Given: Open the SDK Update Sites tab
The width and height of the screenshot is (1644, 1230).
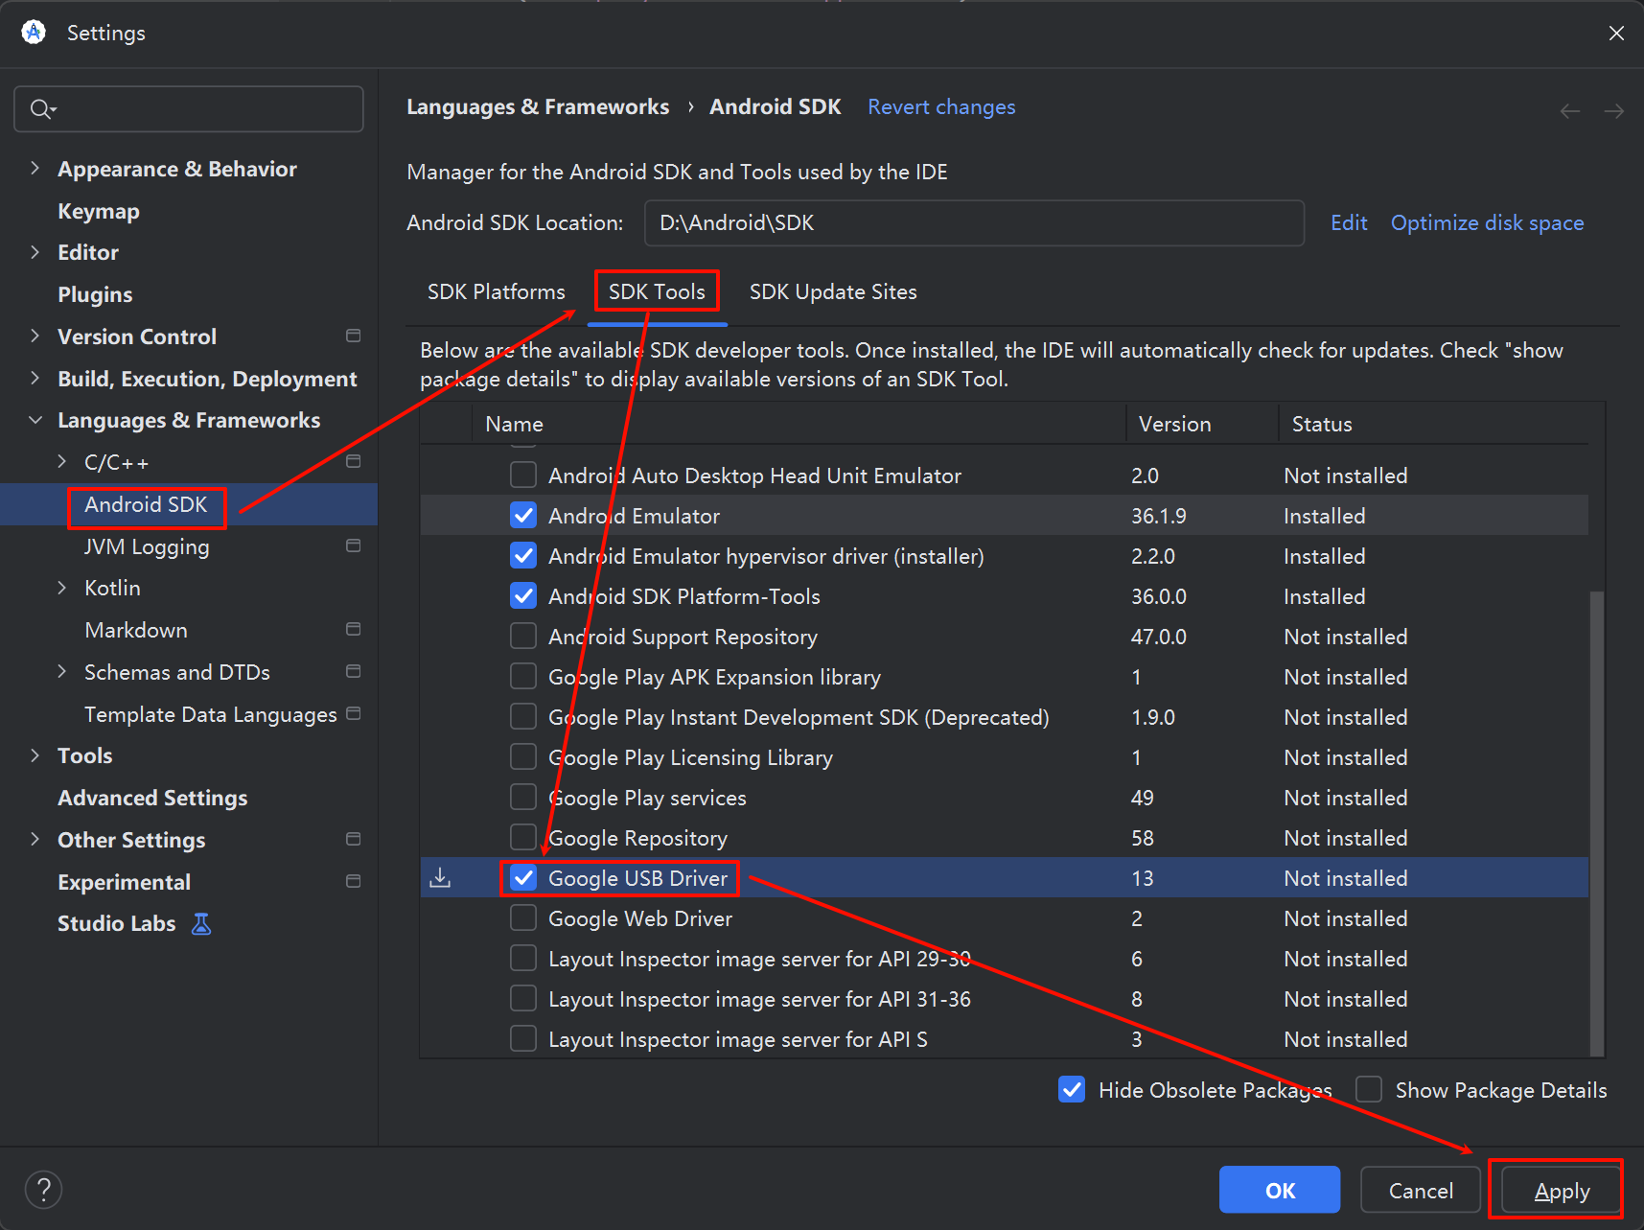Looking at the screenshot, I should 833,291.
